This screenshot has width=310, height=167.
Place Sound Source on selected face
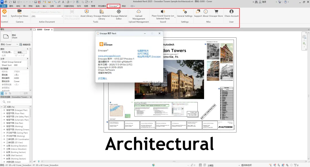tap(163, 14)
